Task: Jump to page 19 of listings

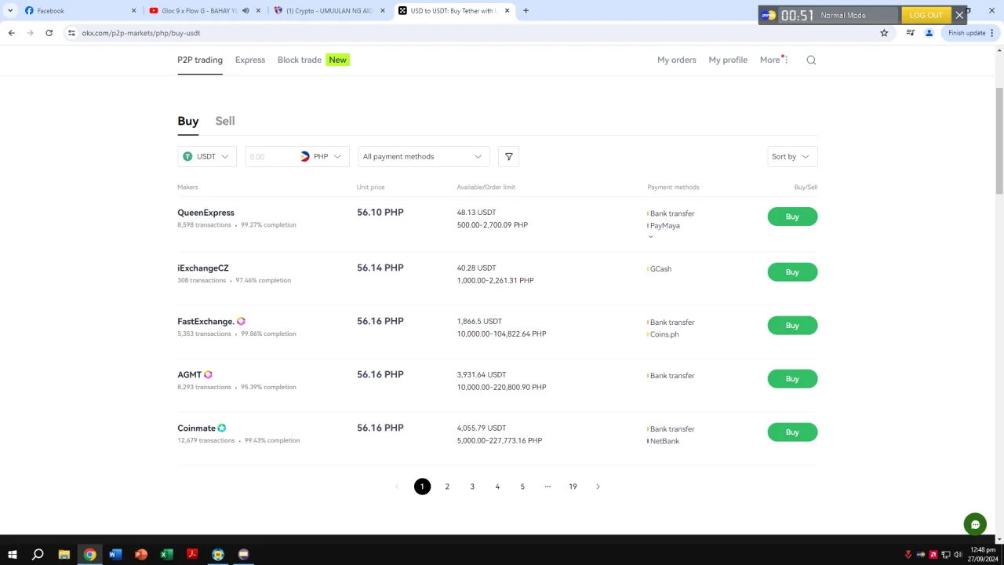Action: point(573,487)
